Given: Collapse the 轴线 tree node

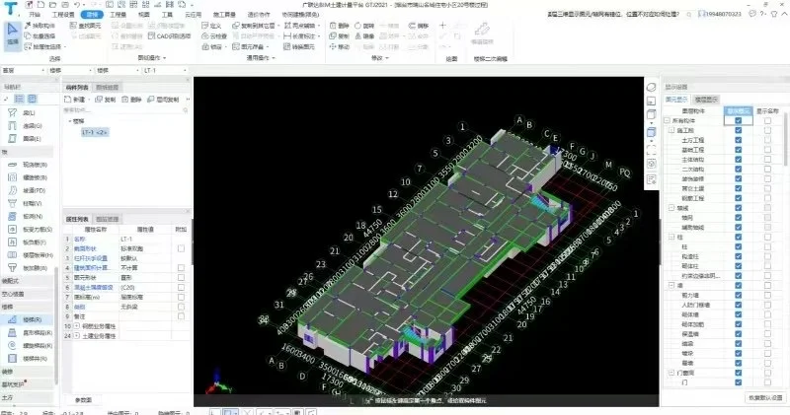Looking at the screenshot, I should coord(671,208).
